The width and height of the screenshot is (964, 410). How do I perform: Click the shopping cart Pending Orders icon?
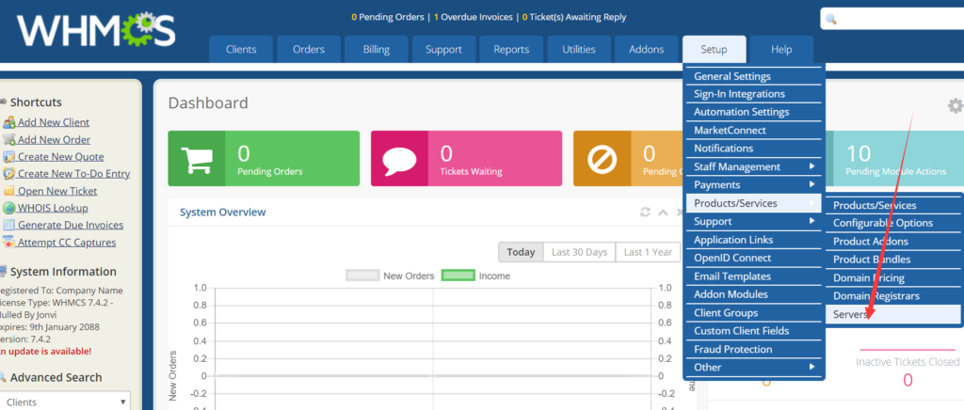click(x=197, y=158)
